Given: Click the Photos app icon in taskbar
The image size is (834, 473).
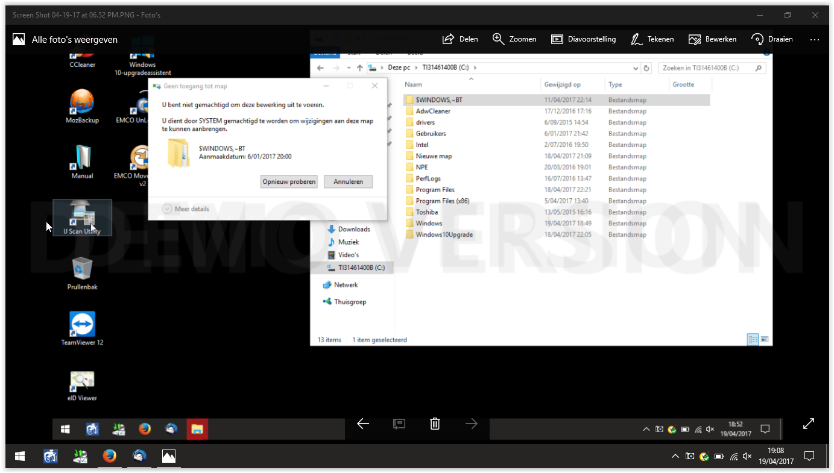Looking at the screenshot, I should (169, 456).
